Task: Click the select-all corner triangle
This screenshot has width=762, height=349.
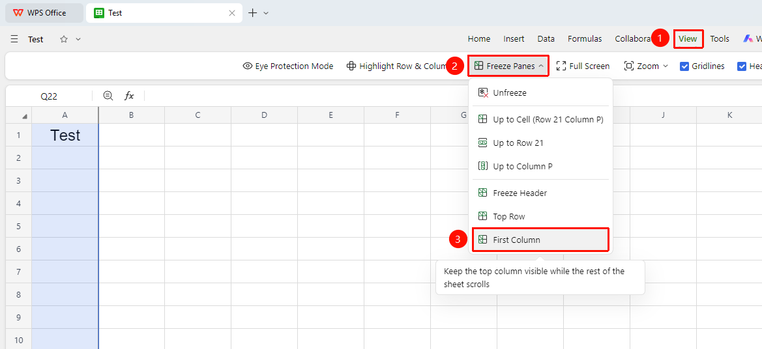Action: point(19,115)
